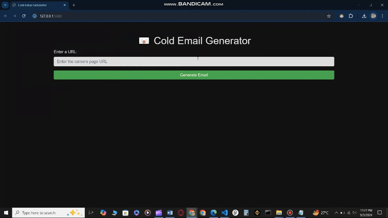Go forward using browser forward arrow
This screenshot has width=388, height=218.
pos(15,16)
